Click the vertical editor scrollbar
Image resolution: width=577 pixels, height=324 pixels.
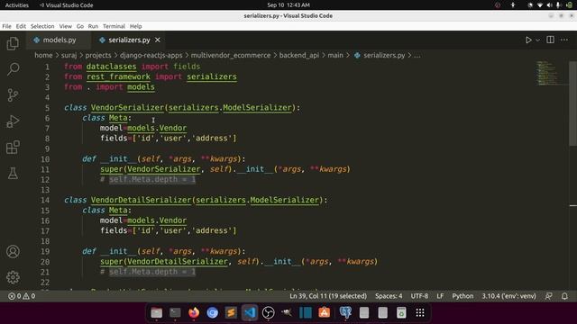point(573,103)
